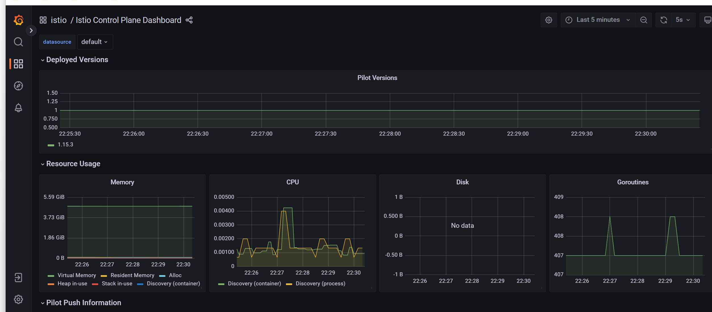
Task: Toggle Virtual Memory legend series
Action: (77, 275)
